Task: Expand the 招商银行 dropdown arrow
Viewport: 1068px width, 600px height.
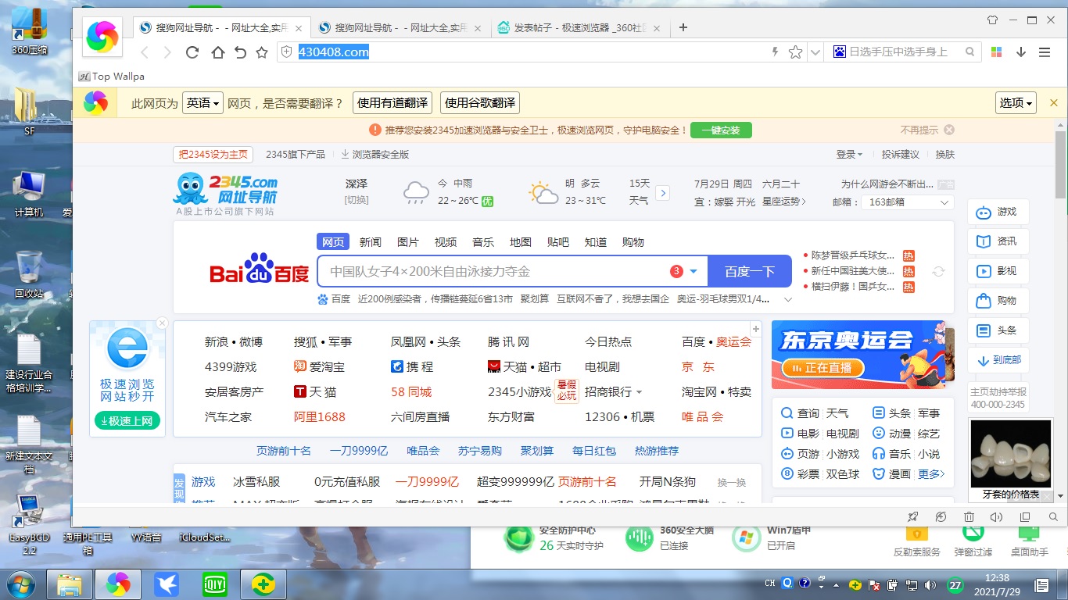Action: tap(639, 392)
